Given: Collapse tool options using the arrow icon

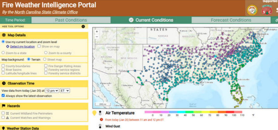Looking at the screenshot, I should click(x=83, y=27).
